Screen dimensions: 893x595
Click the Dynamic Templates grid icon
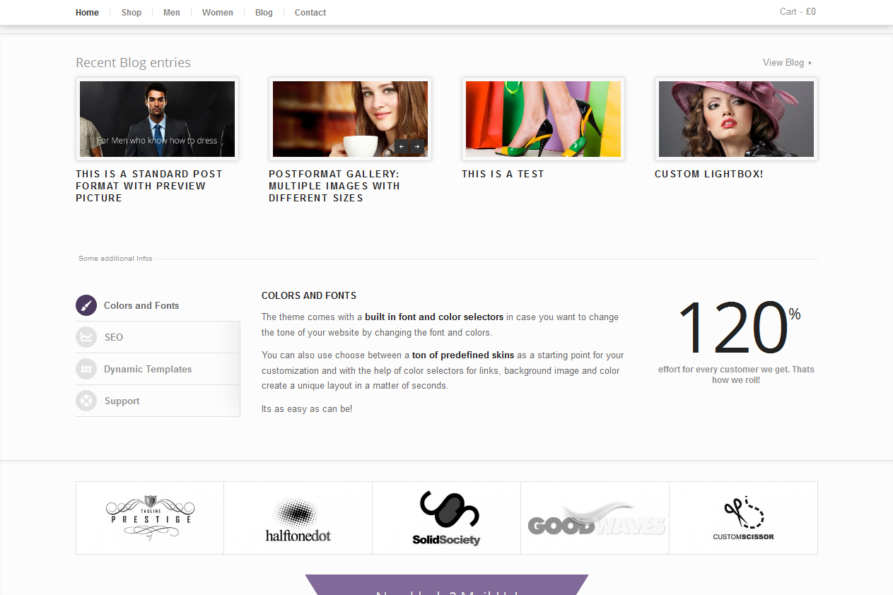[86, 369]
